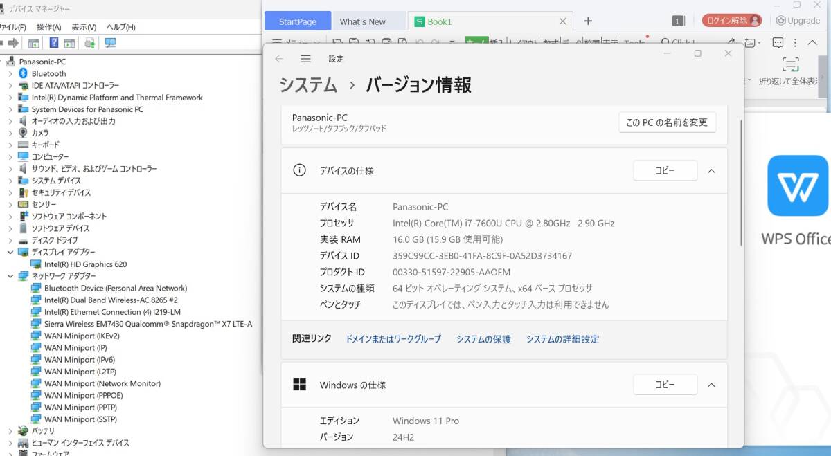
Task: Click the WPS share arrow icon
Action: tap(730, 42)
